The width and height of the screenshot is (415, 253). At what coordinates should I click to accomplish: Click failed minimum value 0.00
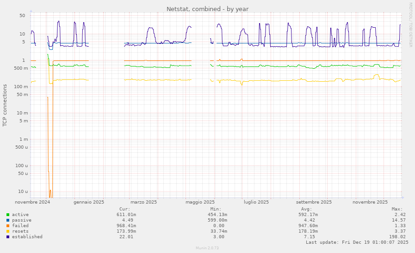pos(219,226)
